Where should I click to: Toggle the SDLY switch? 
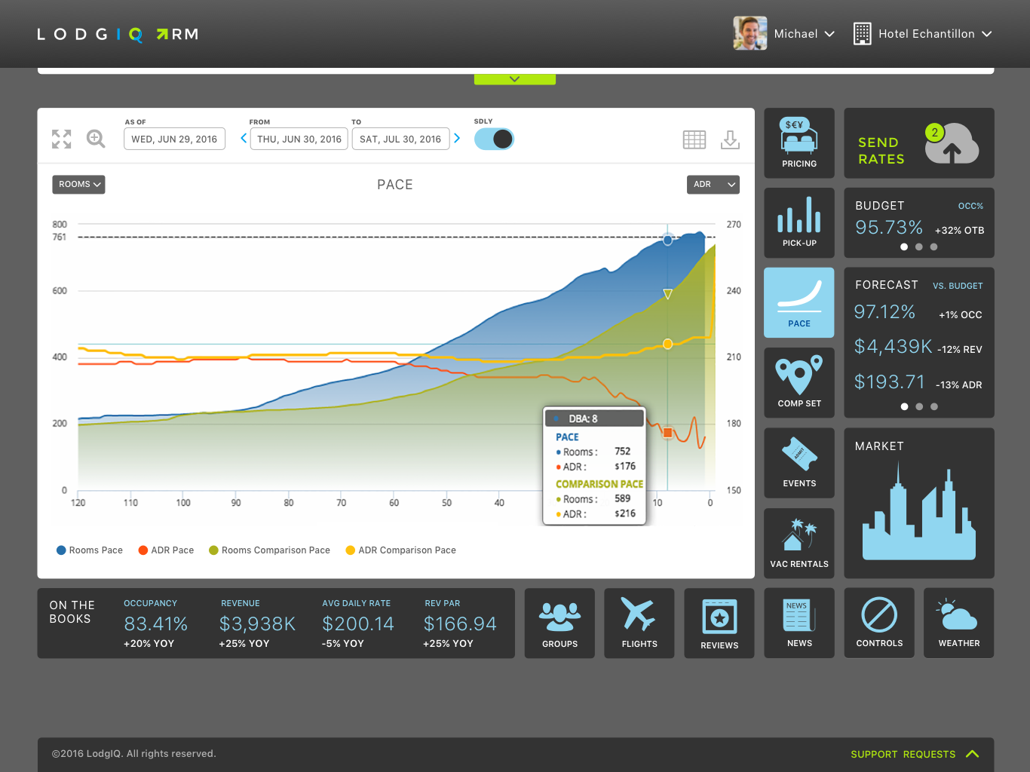coord(494,139)
